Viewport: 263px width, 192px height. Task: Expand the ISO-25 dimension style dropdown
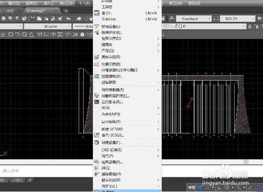253,19
